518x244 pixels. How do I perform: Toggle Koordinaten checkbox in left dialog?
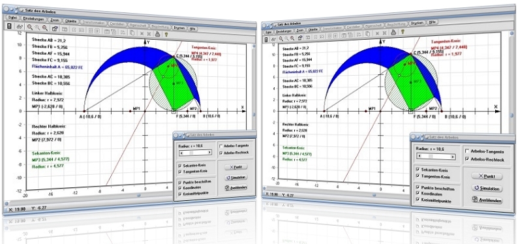[179, 188]
